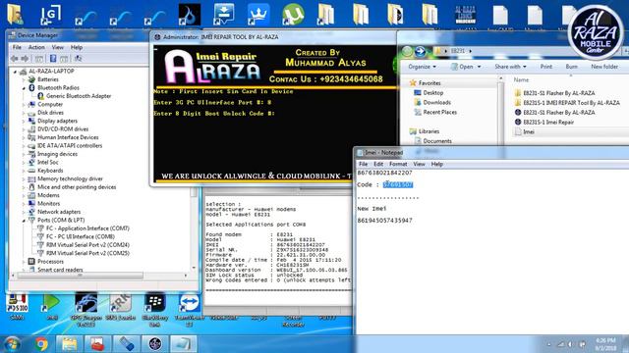The height and width of the screenshot is (353, 629).
Task: Open Device Manager Help menu
Action: coord(77,47)
